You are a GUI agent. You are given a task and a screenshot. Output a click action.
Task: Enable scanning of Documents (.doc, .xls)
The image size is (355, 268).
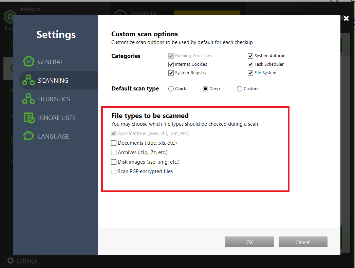[114, 143]
